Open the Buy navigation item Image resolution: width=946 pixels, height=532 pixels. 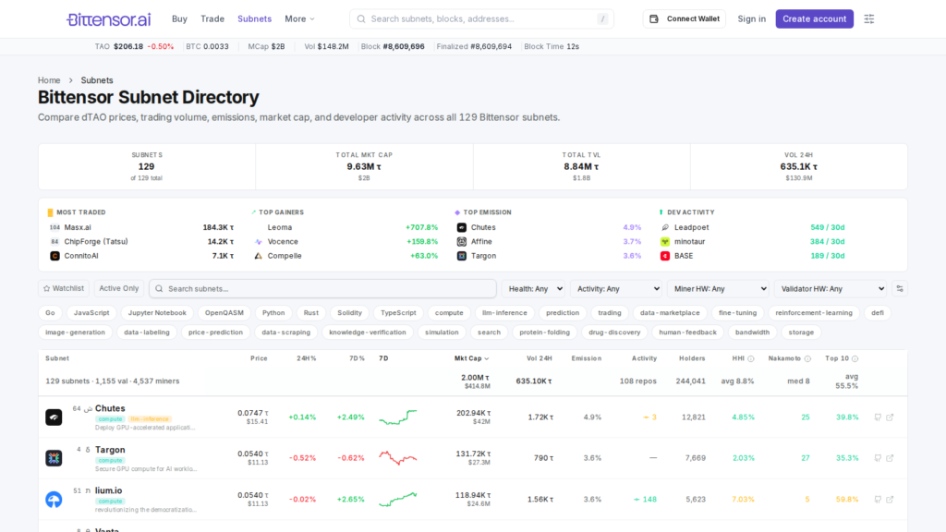(x=179, y=18)
